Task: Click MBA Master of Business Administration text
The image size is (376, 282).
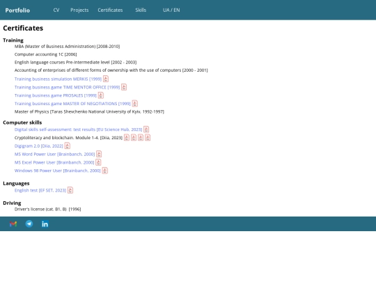Action: tap(67, 46)
